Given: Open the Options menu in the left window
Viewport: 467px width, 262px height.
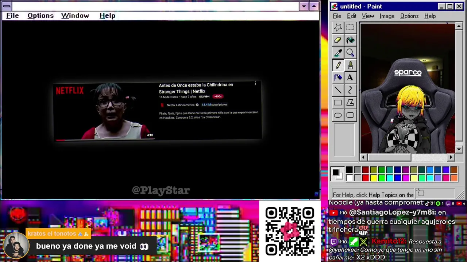Looking at the screenshot, I should point(40,16).
